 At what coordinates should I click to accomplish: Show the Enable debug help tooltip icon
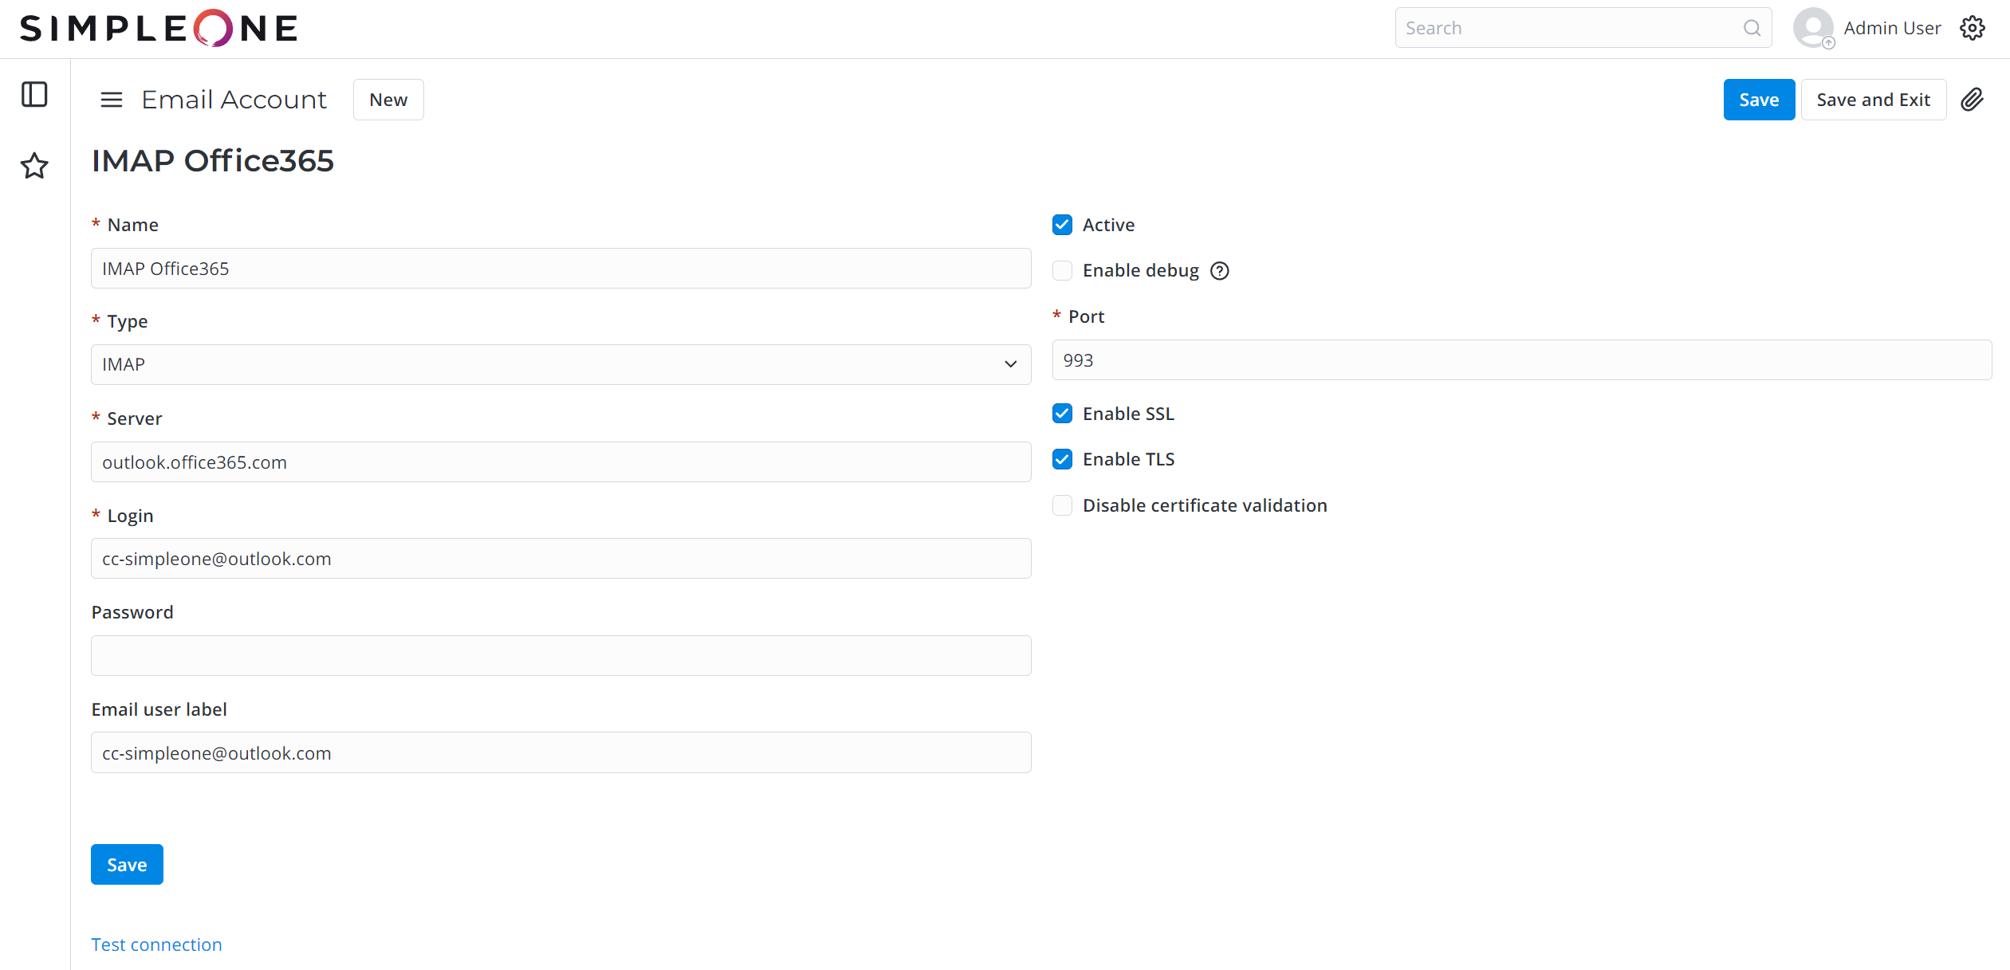[x=1219, y=271]
